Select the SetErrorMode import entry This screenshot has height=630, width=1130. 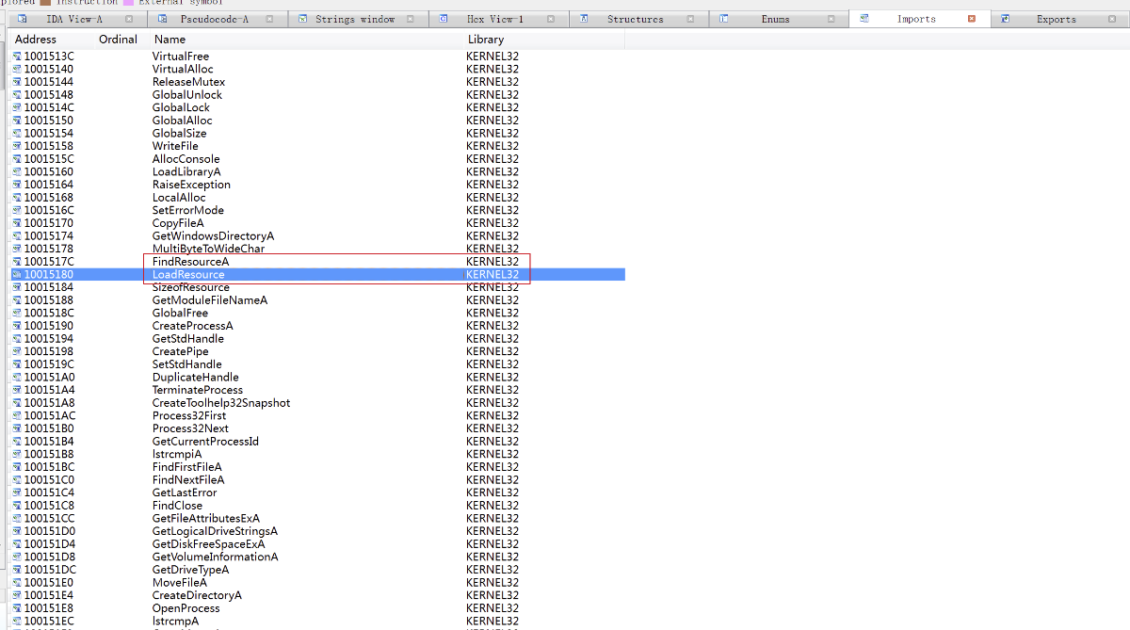(188, 210)
